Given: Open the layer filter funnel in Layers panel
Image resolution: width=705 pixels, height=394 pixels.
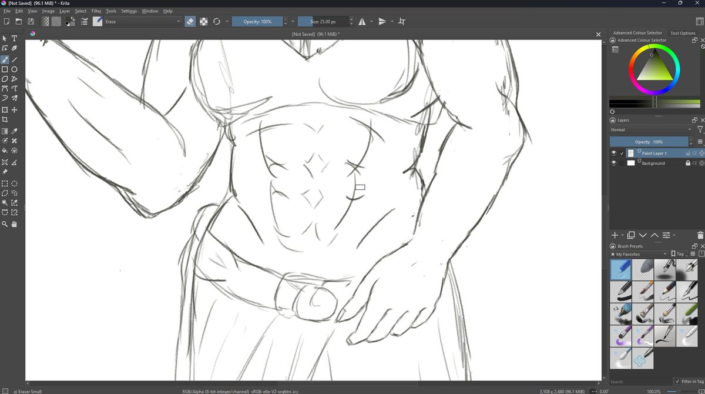Looking at the screenshot, I should [x=700, y=129].
